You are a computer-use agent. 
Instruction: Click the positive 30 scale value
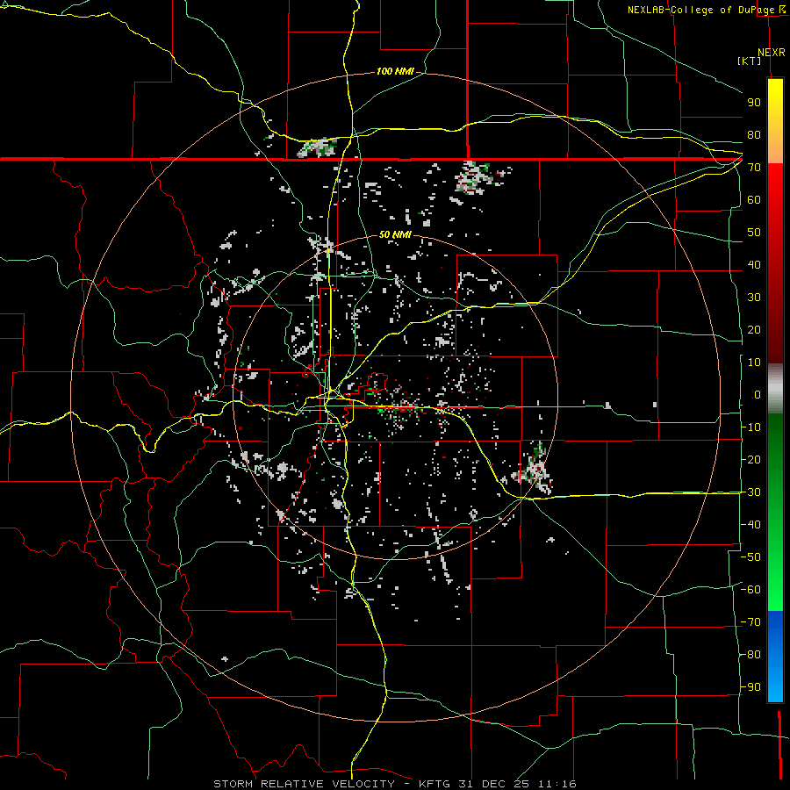pyautogui.click(x=754, y=298)
